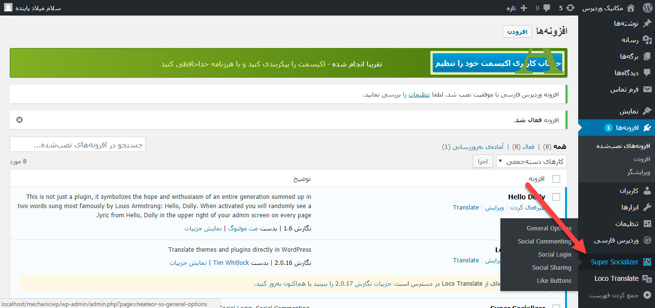Viewport: 655px width, 308px height.
Task: Select Social Login from the Super Socializer submenu
Action: (x=554, y=254)
